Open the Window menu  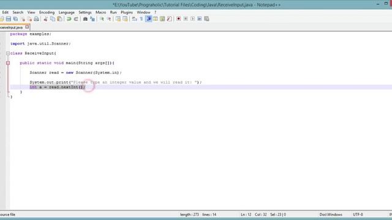[x=143, y=12]
